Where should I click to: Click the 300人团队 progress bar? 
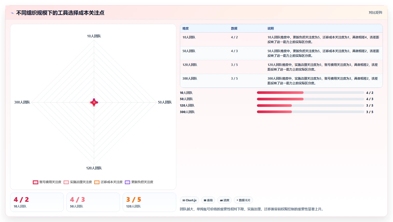(311, 112)
